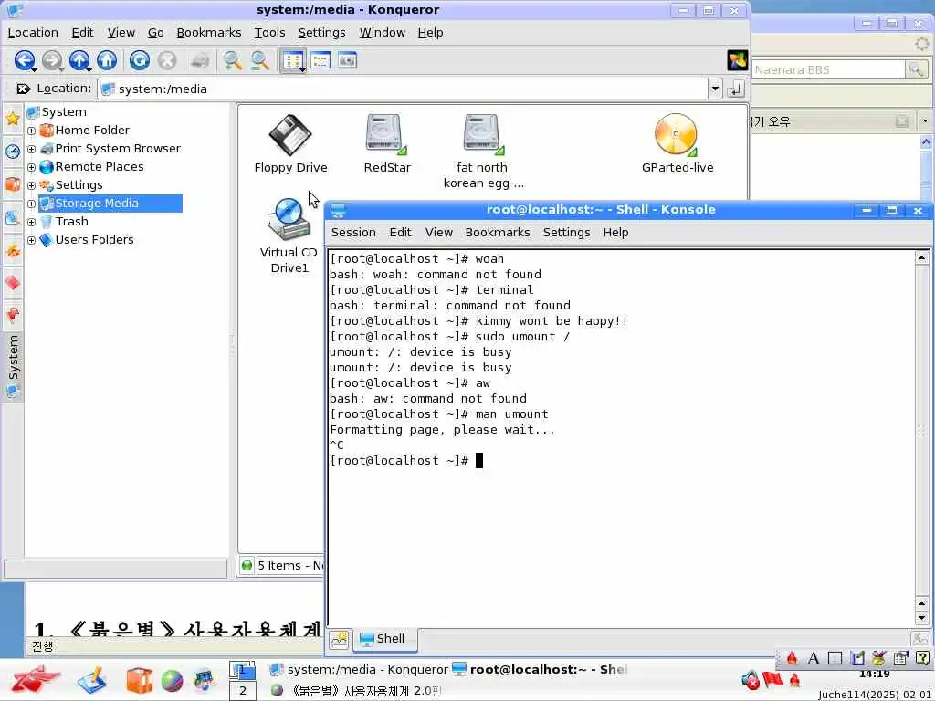
Task: Expand the Remote Places tree node
Action: 32,168
